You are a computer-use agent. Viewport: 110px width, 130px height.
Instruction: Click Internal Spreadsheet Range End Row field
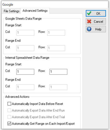(58, 87)
